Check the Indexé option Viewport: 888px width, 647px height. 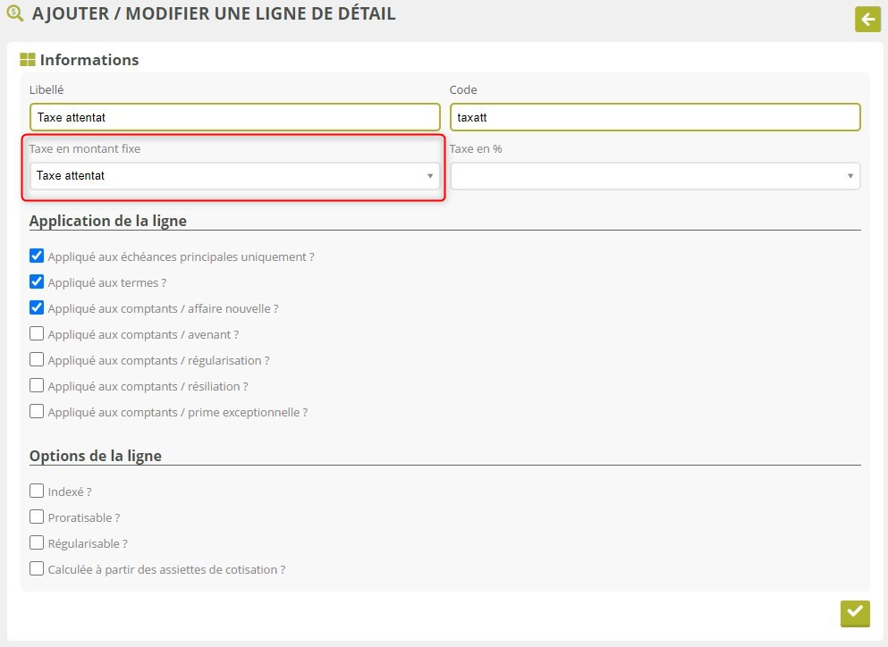point(37,492)
